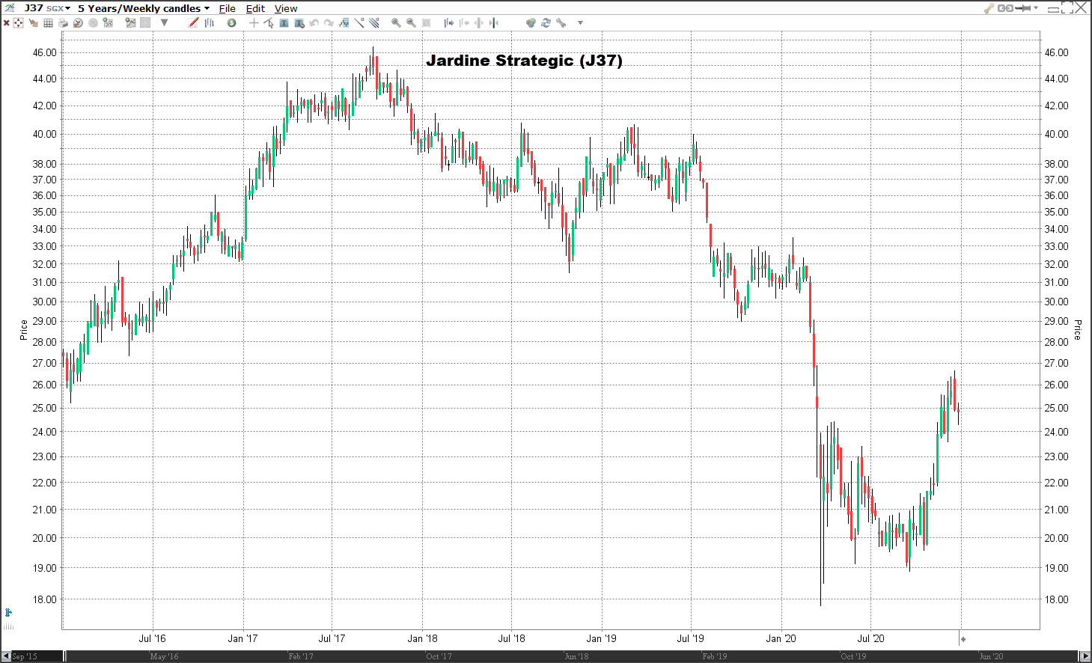Viewport: 1092px width, 663px height.
Task: Redo the last chart action
Action: tap(329, 22)
